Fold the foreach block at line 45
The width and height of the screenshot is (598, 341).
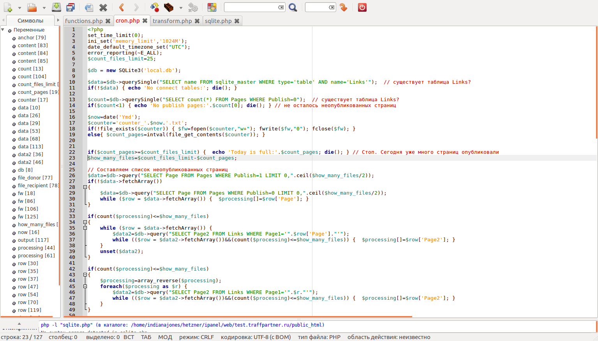pyautogui.click(x=85, y=287)
